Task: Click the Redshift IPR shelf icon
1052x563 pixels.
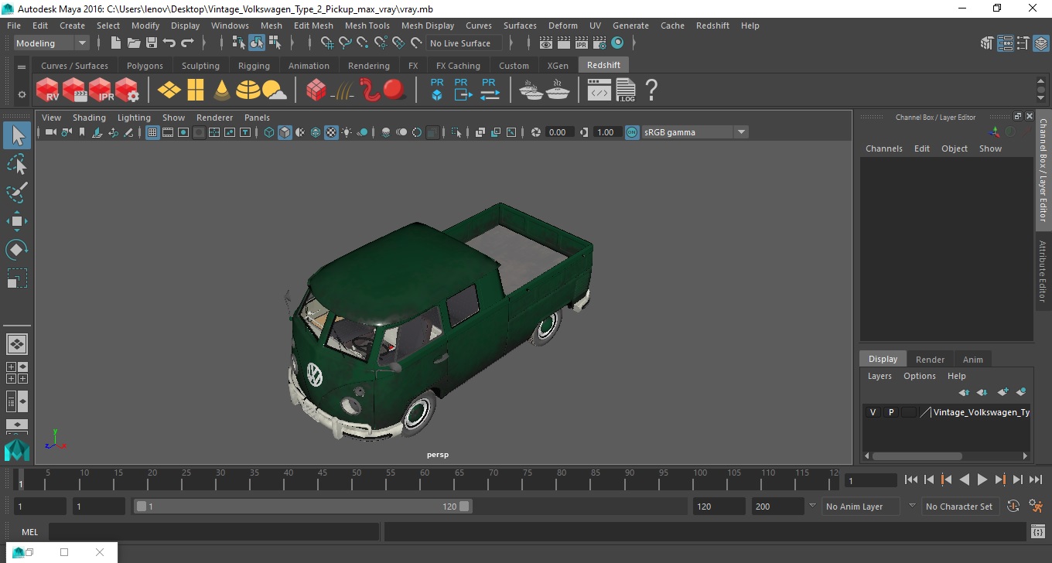Action: pyautogui.click(x=101, y=90)
